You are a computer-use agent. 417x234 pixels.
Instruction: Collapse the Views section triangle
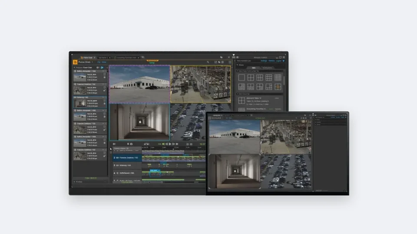click(x=237, y=65)
